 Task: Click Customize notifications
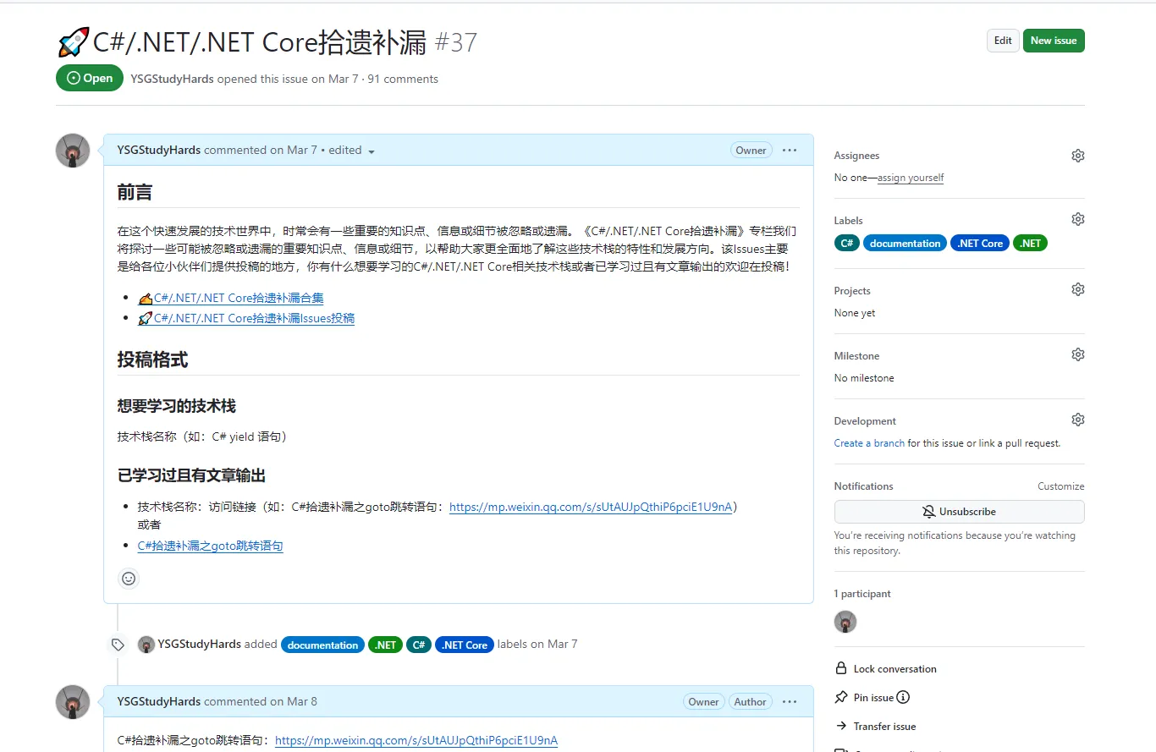[x=1061, y=486]
